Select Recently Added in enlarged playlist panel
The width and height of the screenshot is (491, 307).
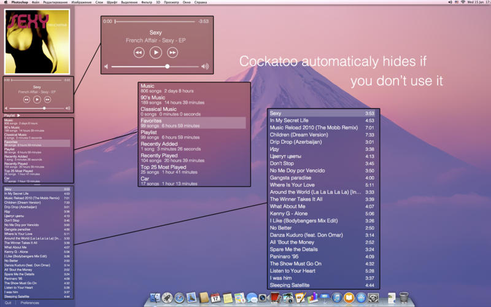193,146
